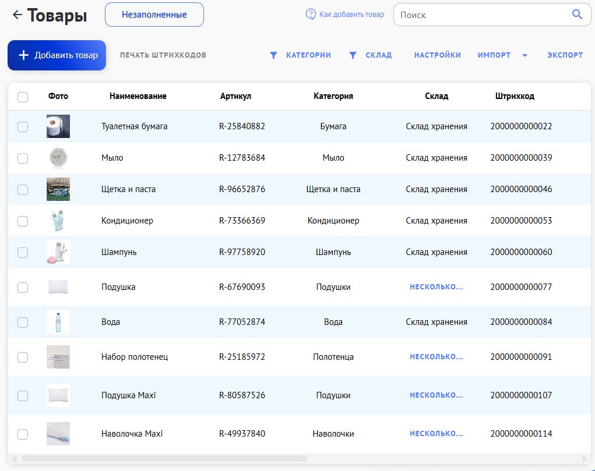The height and width of the screenshot is (471, 595).
Task: Apply the Незаполненные filter
Action: point(154,14)
